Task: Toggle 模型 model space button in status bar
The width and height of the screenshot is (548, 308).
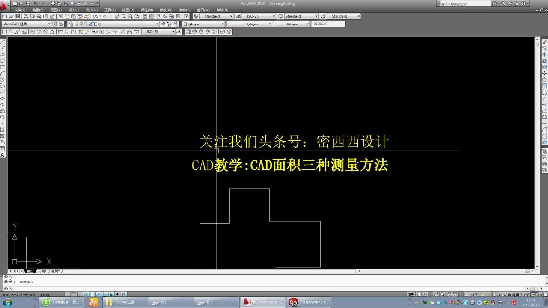Action: coord(411,295)
